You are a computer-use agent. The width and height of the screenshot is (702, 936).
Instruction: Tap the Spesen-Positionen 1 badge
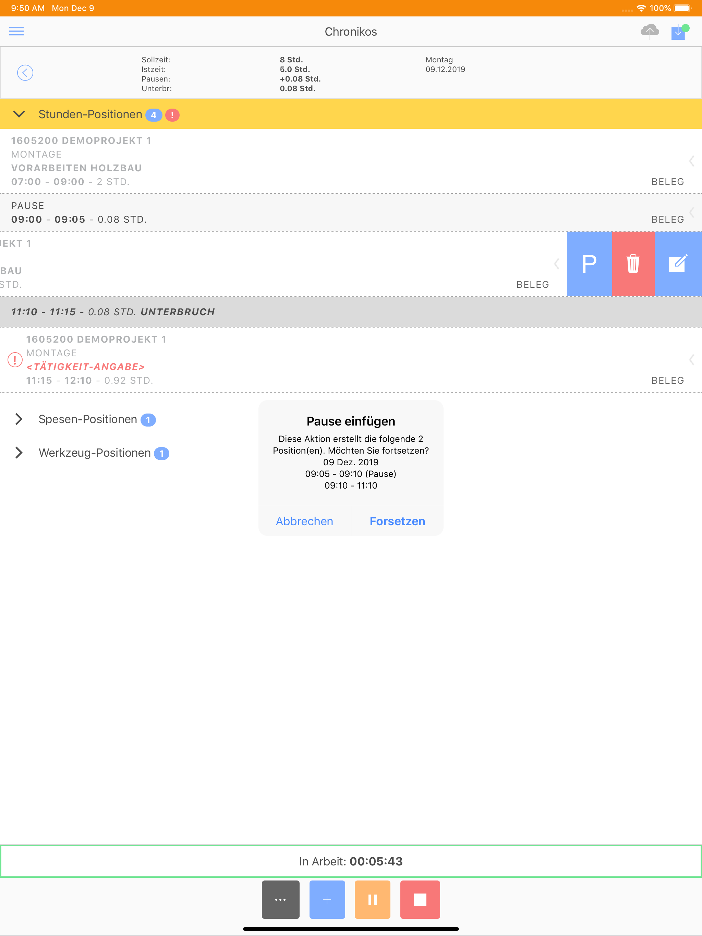point(148,420)
